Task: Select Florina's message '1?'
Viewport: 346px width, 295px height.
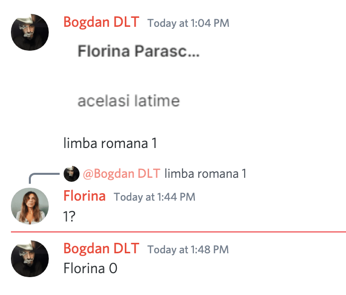Action: click(69, 217)
